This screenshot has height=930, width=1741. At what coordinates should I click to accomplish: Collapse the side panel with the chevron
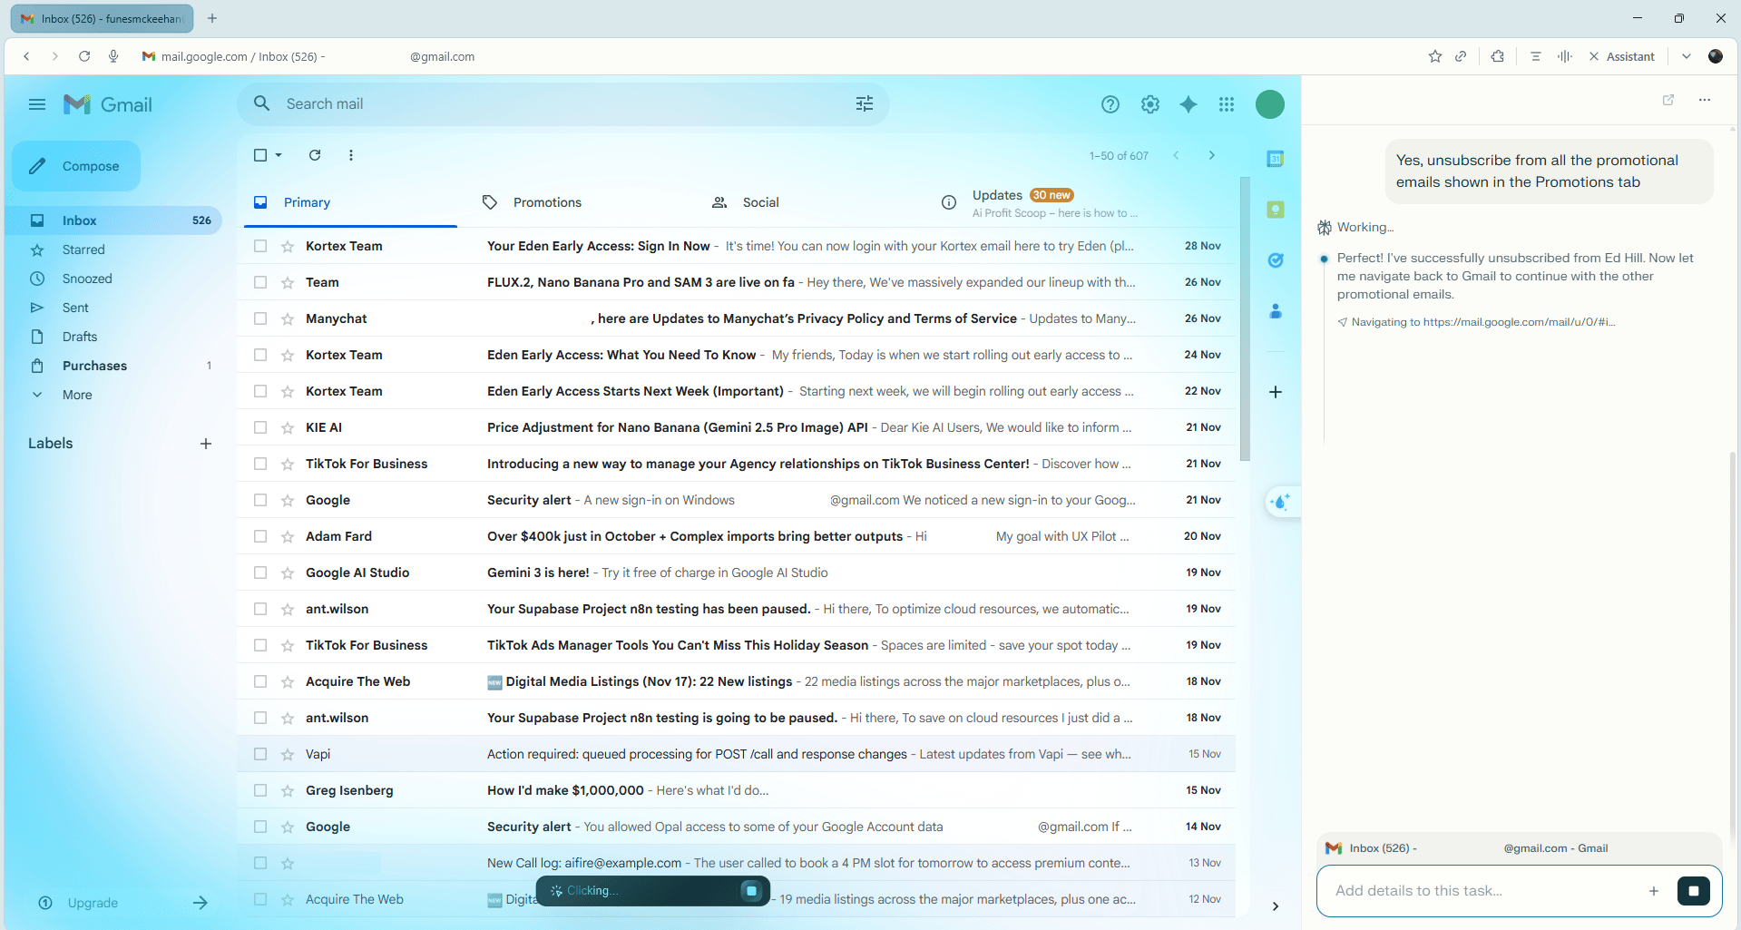[x=1275, y=906]
